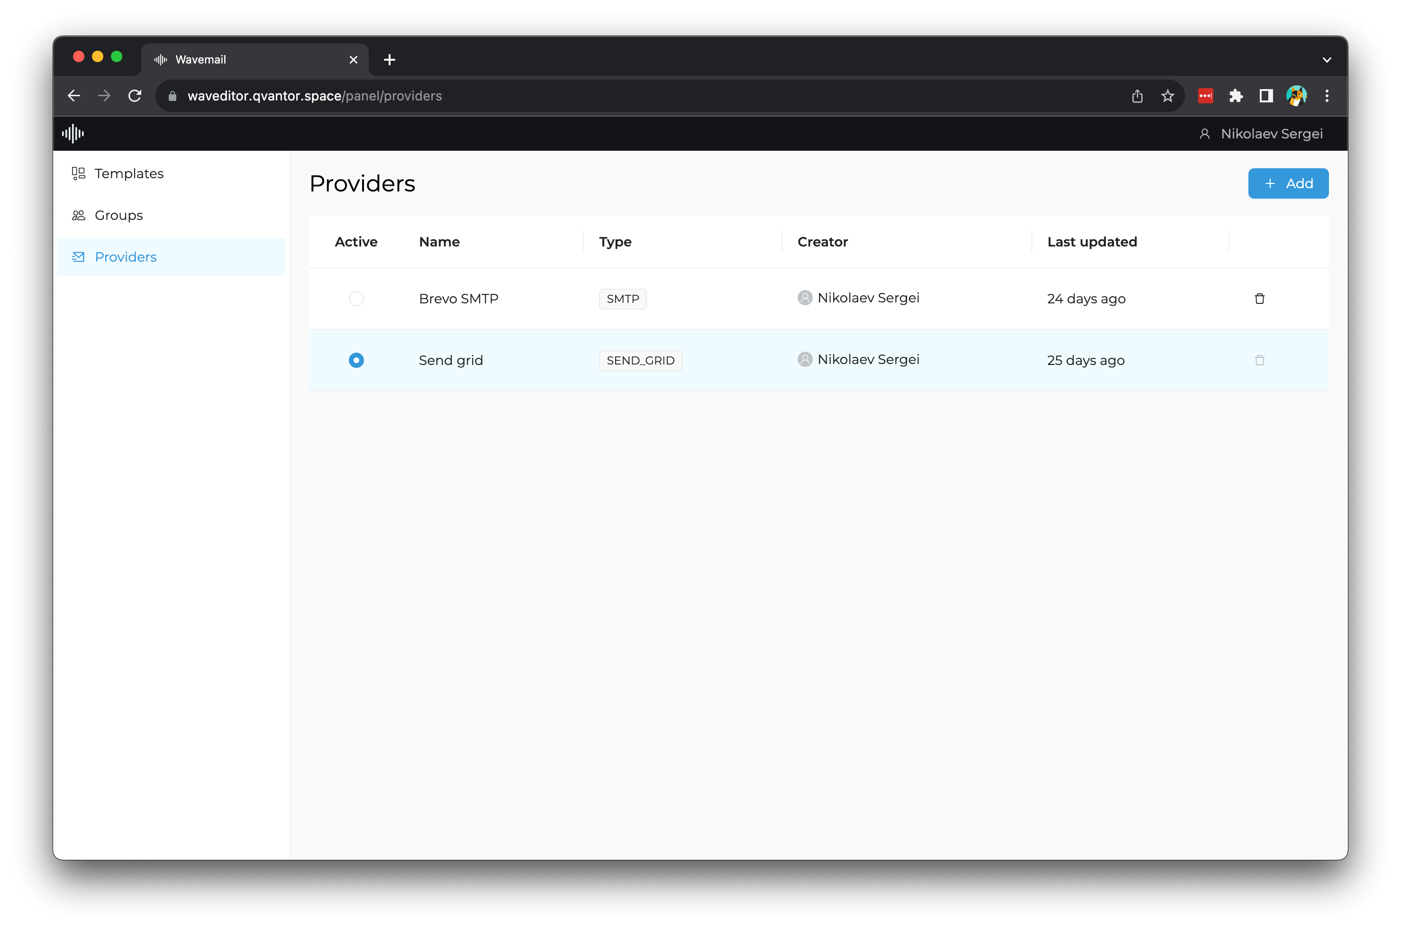Click the Send grid row trash icon
Screen dimensions: 1401x930
coord(1259,360)
